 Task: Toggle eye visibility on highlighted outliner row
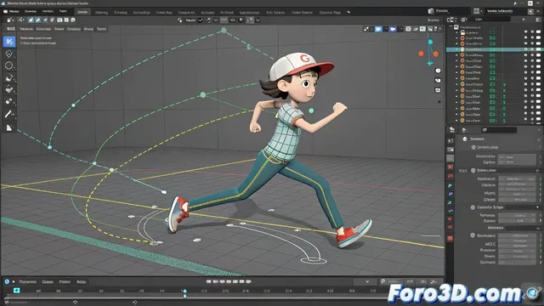click(x=525, y=49)
